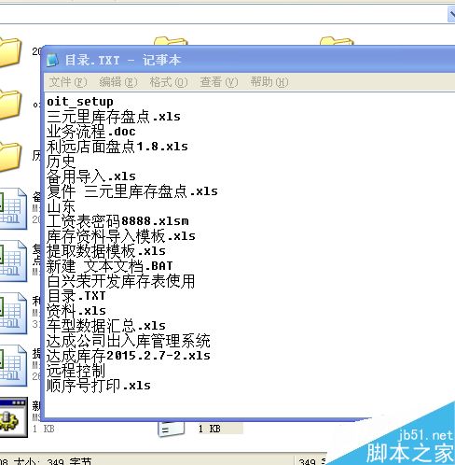Open the 编辑(E) menu in Notepad
The image size is (455, 465).
pos(118,82)
